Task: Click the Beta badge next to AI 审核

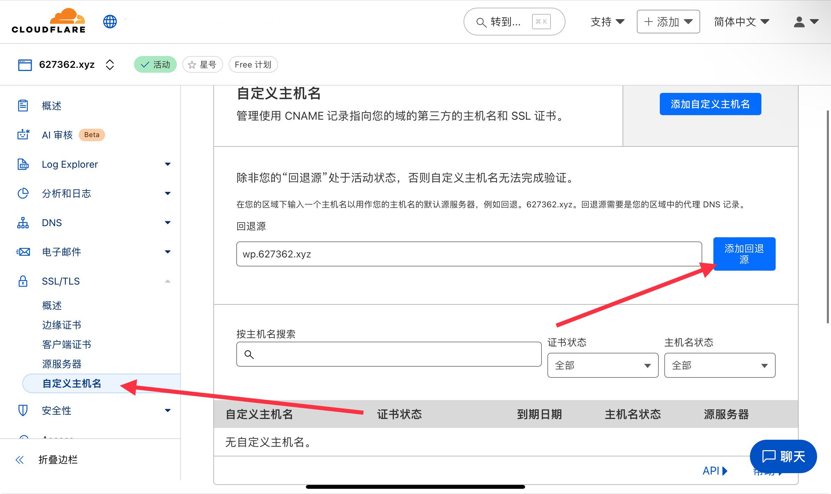Action: [x=92, y=135]
